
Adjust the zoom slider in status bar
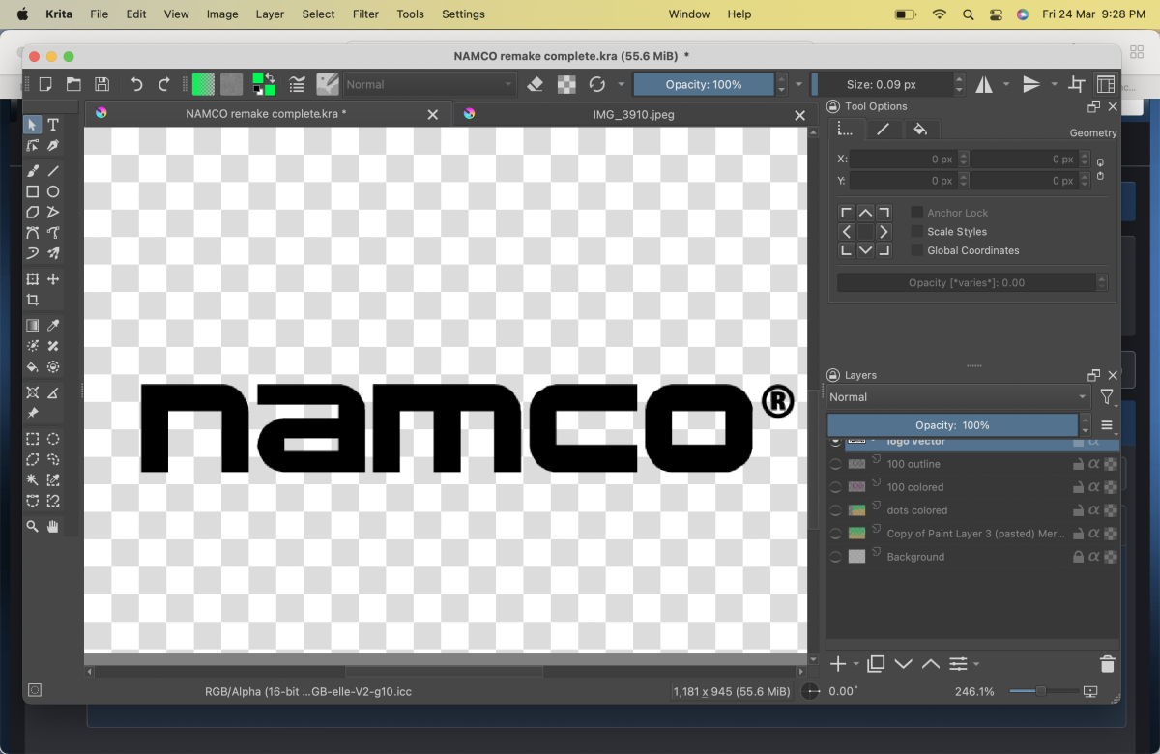point(1043,691)
